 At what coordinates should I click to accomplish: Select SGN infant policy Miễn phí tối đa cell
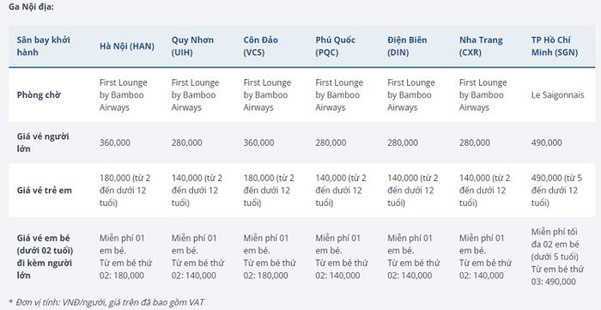(x=557, y=257)
